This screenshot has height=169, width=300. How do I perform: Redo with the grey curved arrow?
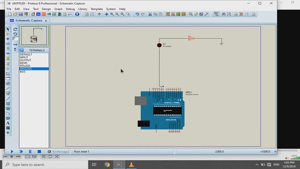142,14
